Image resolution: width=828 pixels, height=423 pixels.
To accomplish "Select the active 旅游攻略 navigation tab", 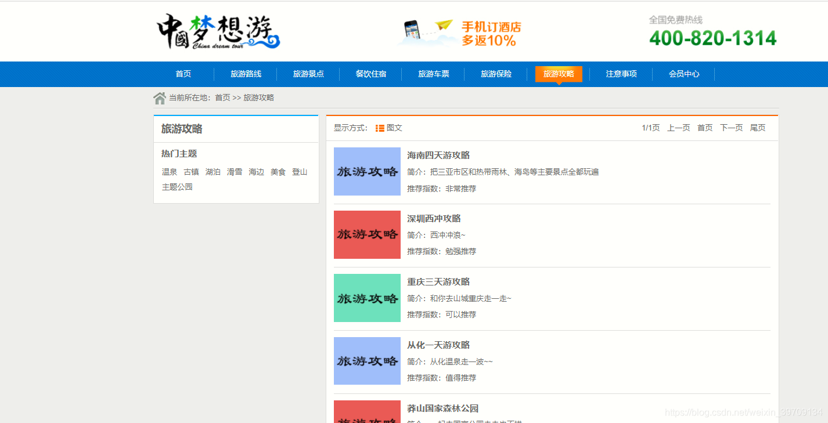I will (x=559, y=74).
